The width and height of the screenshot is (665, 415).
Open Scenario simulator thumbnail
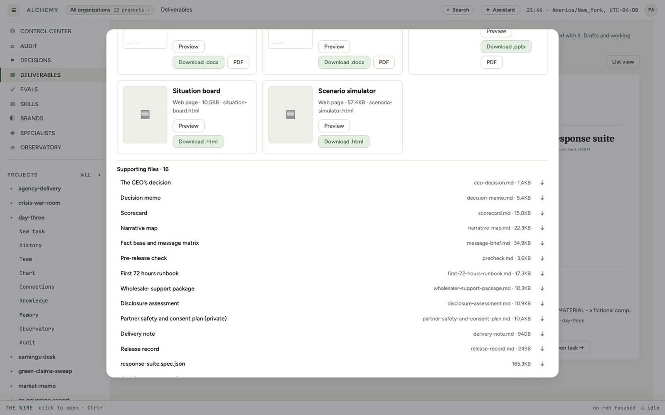click(x=291, y=115)
